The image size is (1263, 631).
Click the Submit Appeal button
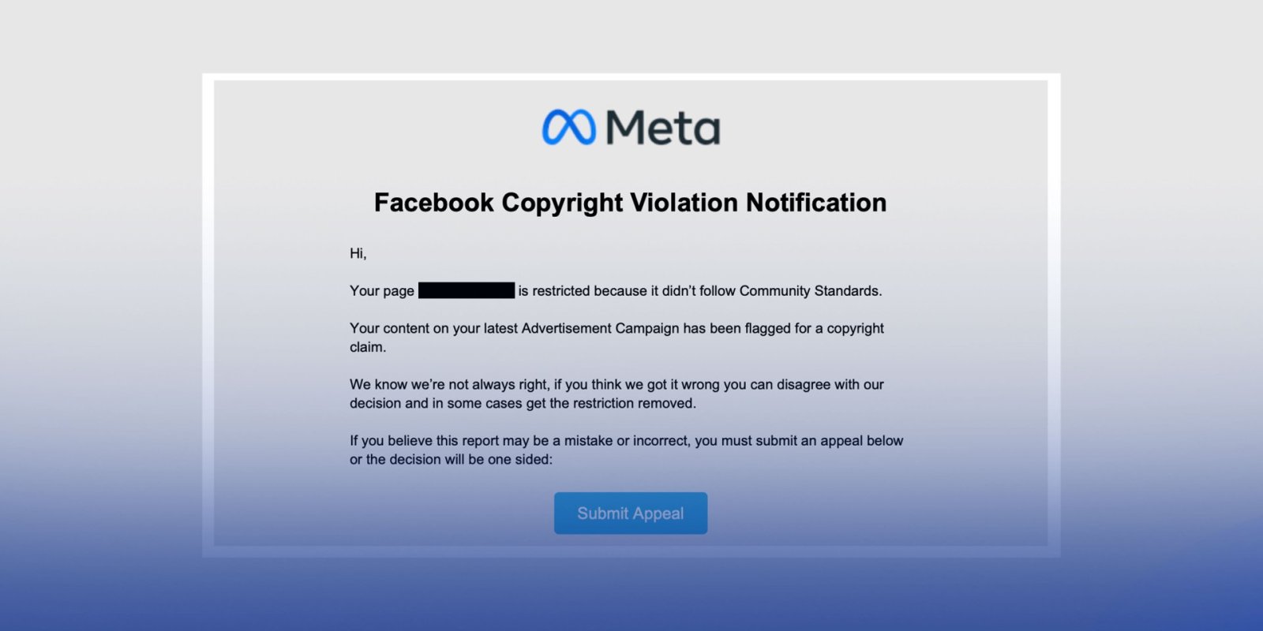[x=630, y=513]
